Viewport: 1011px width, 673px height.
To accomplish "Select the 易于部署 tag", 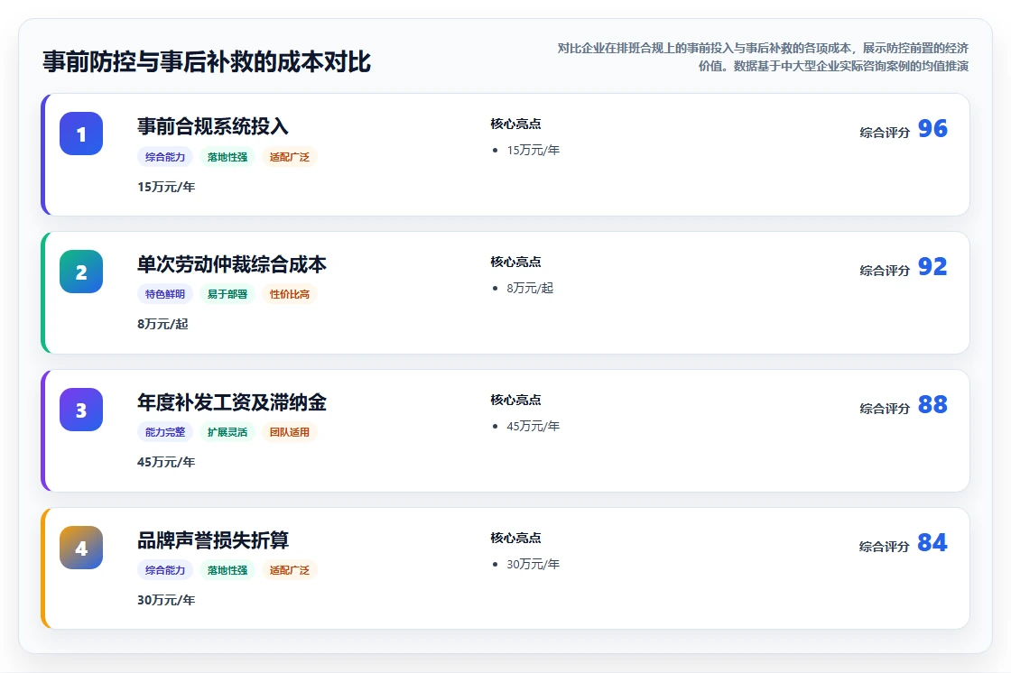I will pyautogui.click(x=227, y=294).
